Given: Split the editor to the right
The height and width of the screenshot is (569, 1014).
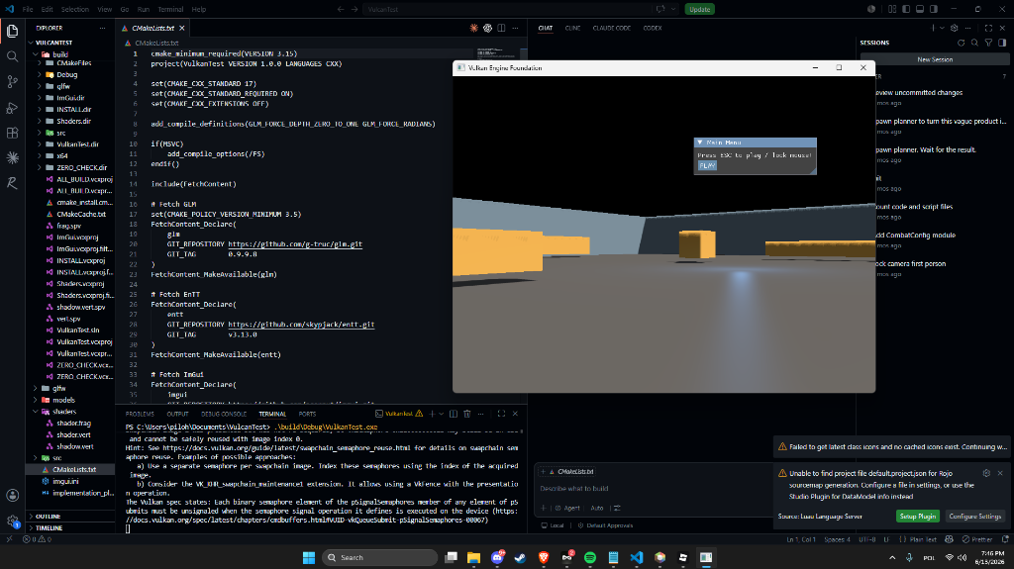Looking at the screenshot, I should [x=501, y=28].
